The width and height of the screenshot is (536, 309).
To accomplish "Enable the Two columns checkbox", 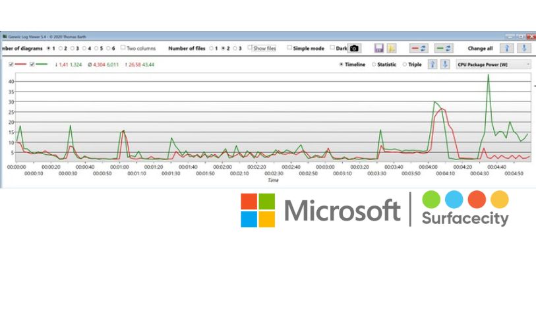I will click(x=123, y=48).
